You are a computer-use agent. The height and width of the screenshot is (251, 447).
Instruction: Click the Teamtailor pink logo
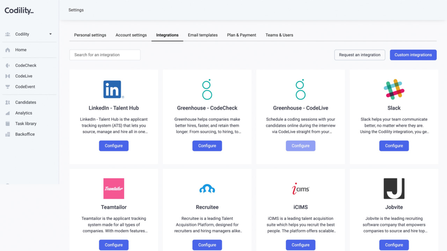(x=114, y=189)
